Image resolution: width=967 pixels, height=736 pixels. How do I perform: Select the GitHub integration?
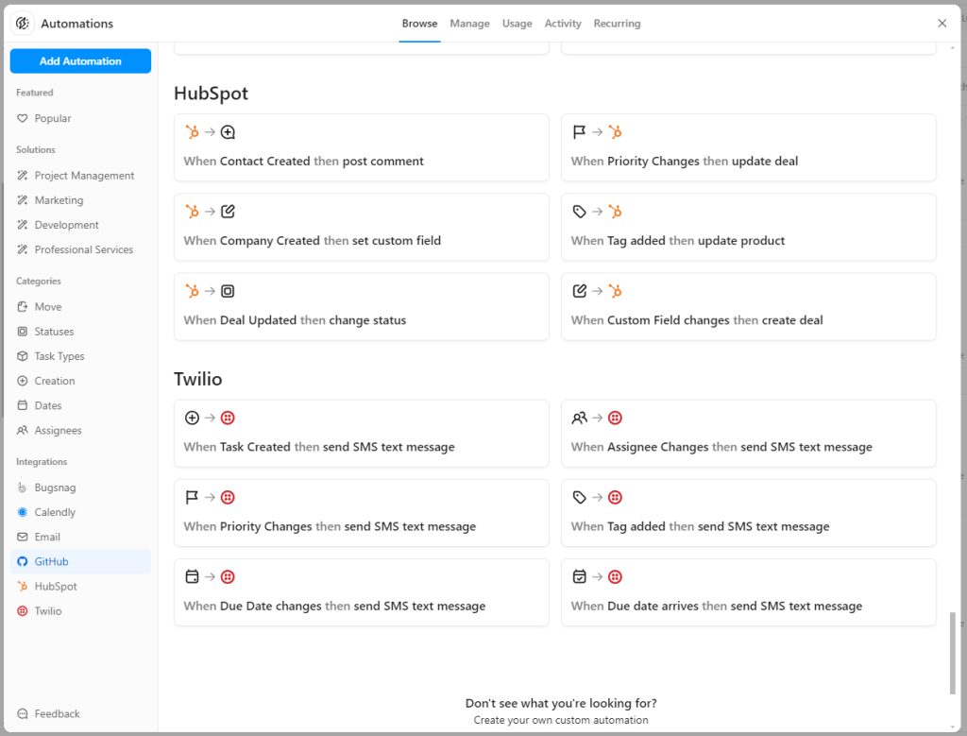coord(80,561)
